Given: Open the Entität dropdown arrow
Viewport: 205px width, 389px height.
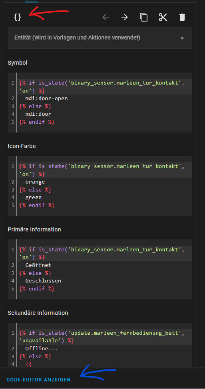Looking at the screenshot, I should tap(182, 38).
